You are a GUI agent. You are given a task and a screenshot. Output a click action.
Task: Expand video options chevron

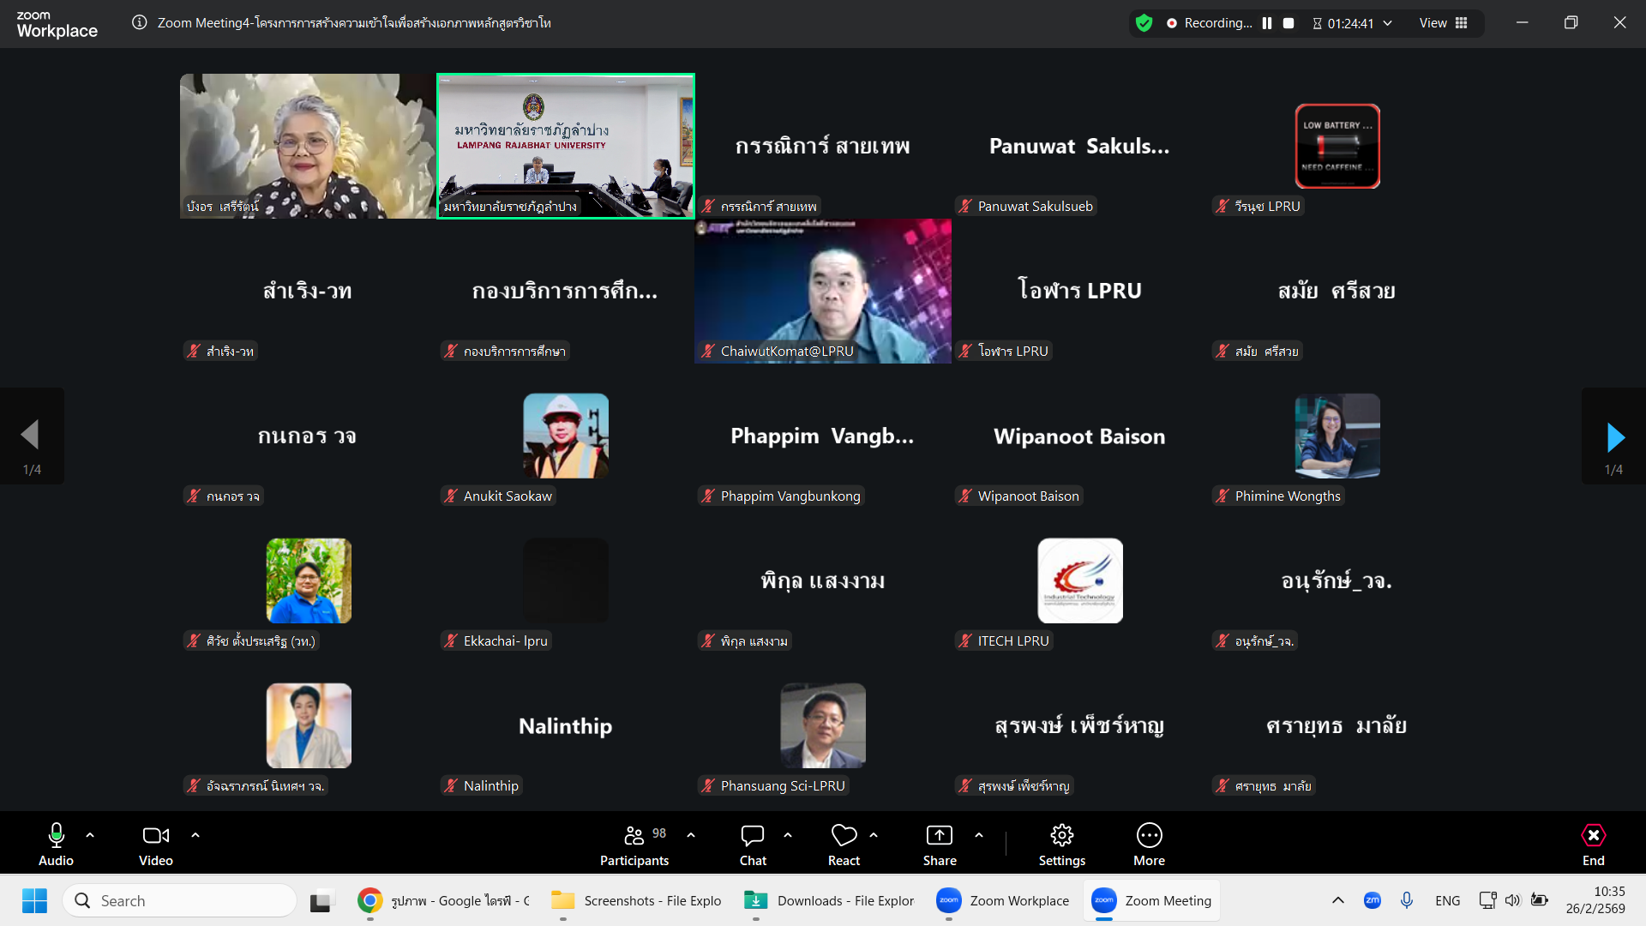195,834
